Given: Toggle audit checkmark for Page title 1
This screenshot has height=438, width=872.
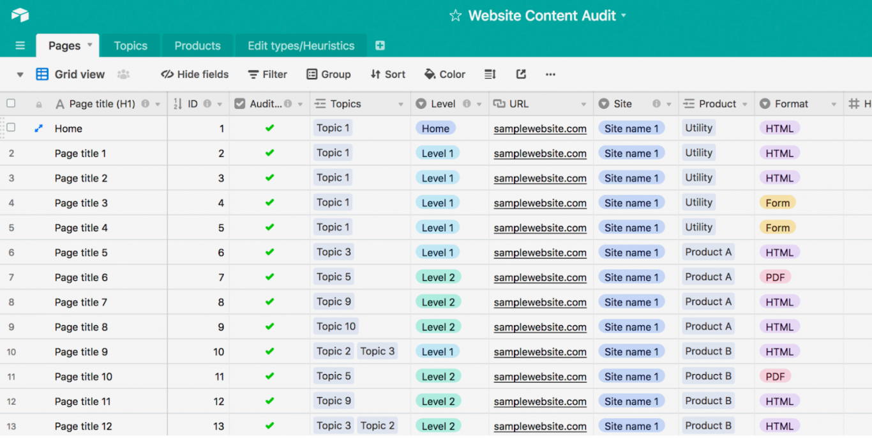Looking at the screenshot, I should (x=269, y=153).
